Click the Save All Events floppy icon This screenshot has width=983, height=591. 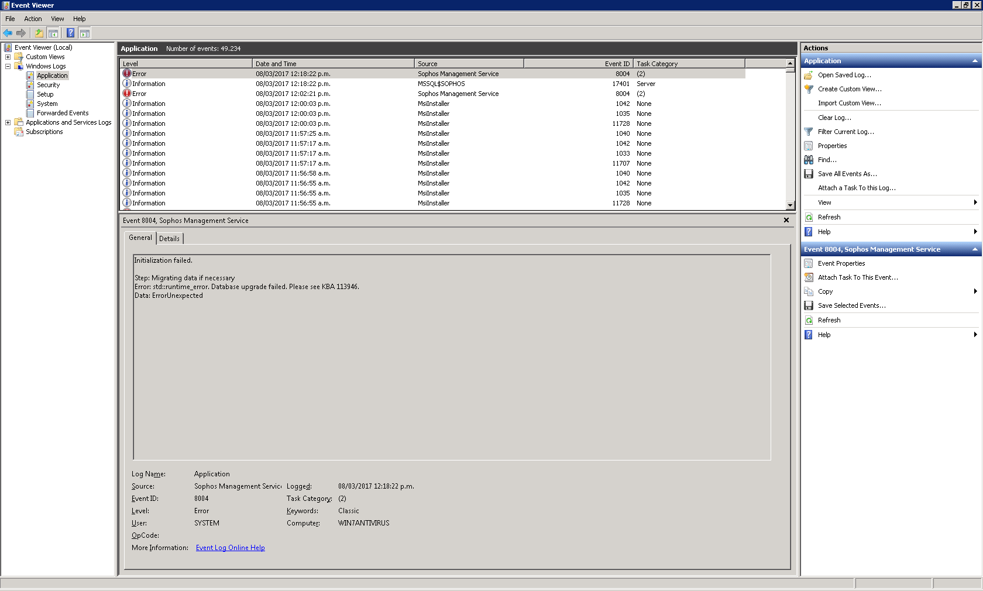click(x=809, y=174)
